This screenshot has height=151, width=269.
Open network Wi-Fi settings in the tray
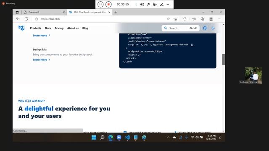(x=193, y=137)
